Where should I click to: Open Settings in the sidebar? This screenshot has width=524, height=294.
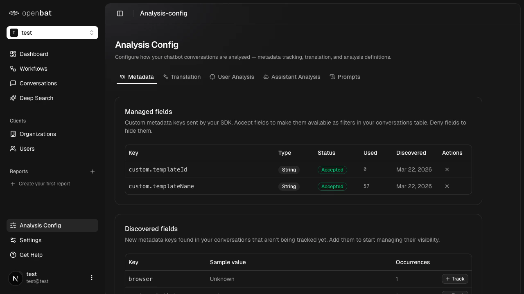pos(30,240)
